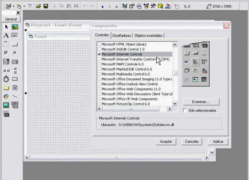Select the OptionButton control in the toolbox
The height and width of the screenshot is (180, 249).
click(x=15, y=53)
